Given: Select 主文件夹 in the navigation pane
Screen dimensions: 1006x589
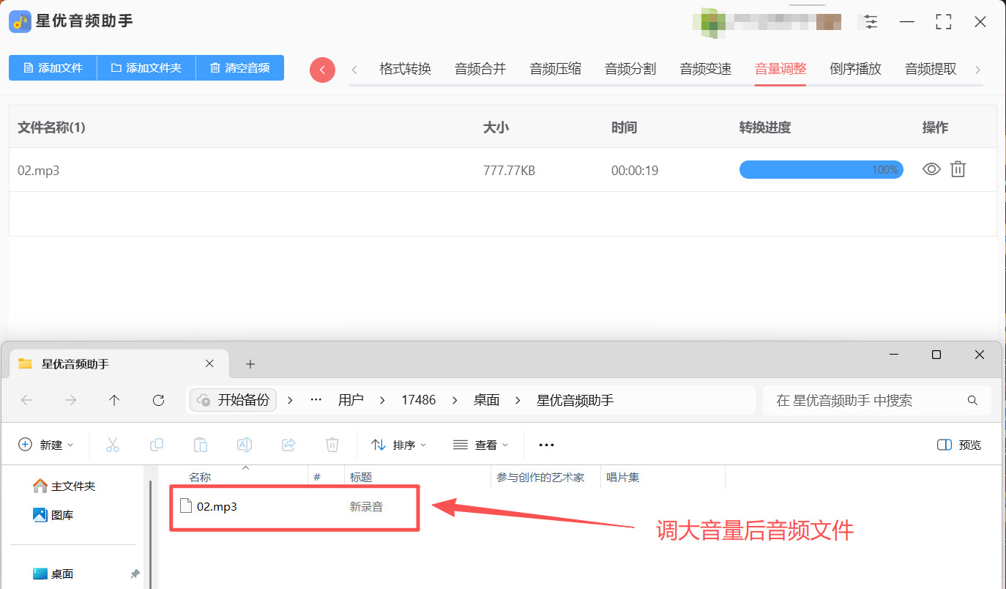Looking at the screenshot, I should click(64, 486).
